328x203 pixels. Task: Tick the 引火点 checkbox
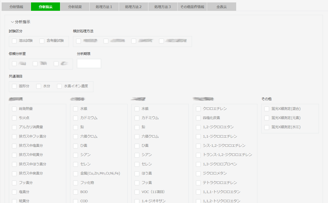[x=14, y=118]
